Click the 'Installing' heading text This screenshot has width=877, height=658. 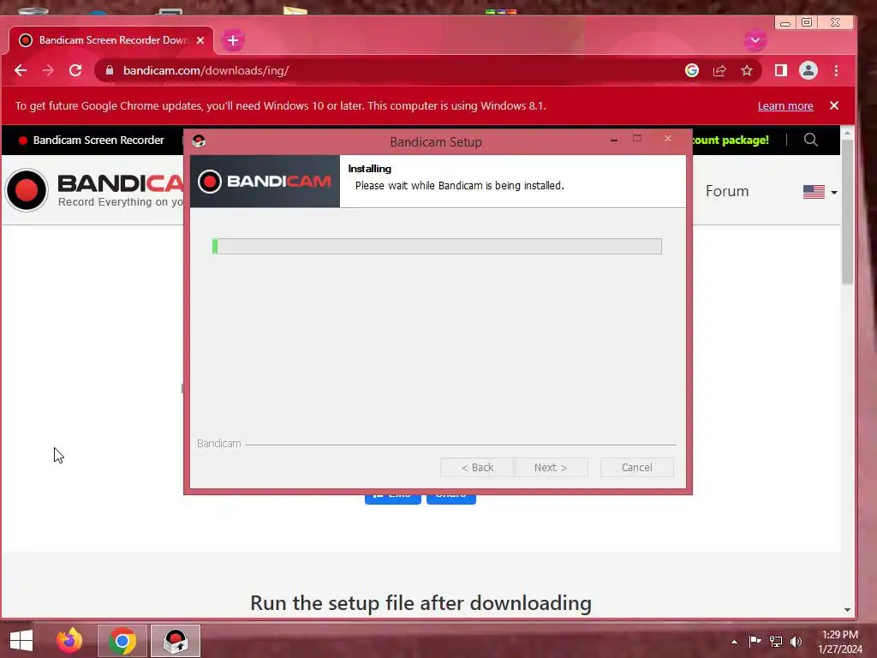370,169
